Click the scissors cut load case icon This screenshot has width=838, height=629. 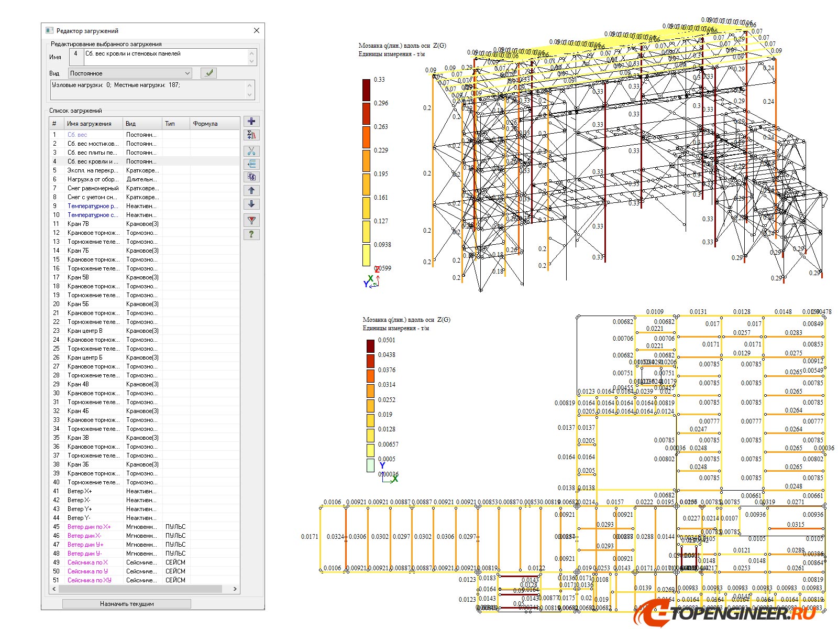pyautogui.click(x=251, y=151)
